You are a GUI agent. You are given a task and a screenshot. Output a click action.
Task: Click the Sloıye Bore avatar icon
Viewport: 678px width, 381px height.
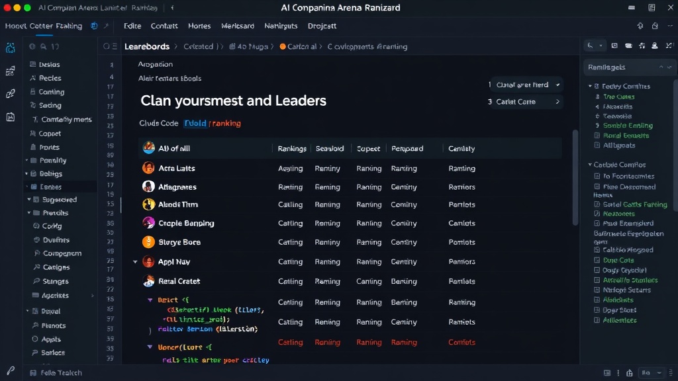click(x=148, y=242)
